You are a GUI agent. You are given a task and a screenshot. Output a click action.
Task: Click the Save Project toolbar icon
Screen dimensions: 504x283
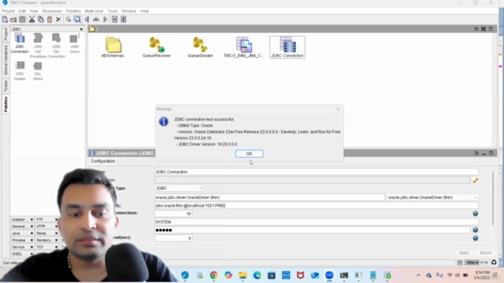[x=22, y=20]
